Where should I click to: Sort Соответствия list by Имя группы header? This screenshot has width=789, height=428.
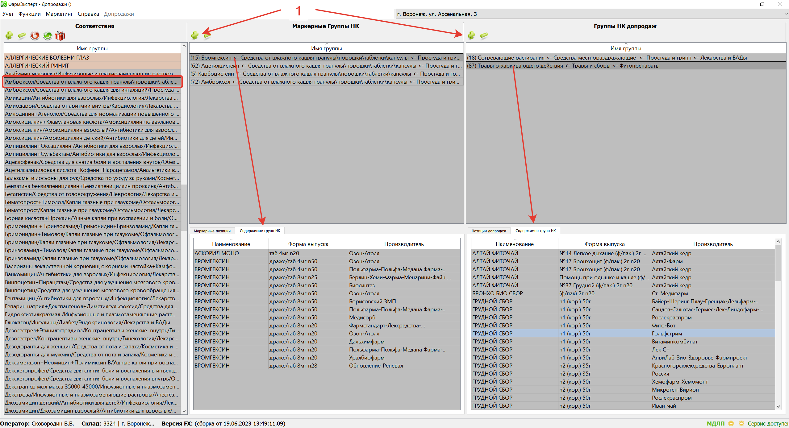92,48
